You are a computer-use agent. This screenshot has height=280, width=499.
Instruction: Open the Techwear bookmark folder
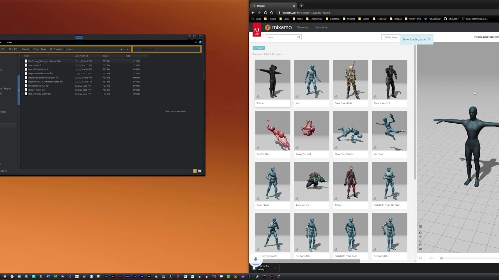point(379,19)
